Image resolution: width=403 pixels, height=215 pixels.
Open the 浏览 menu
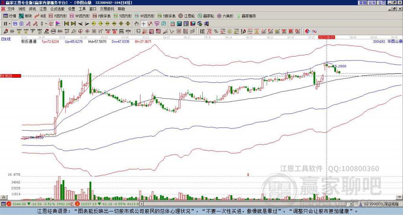tap(22, 9)
